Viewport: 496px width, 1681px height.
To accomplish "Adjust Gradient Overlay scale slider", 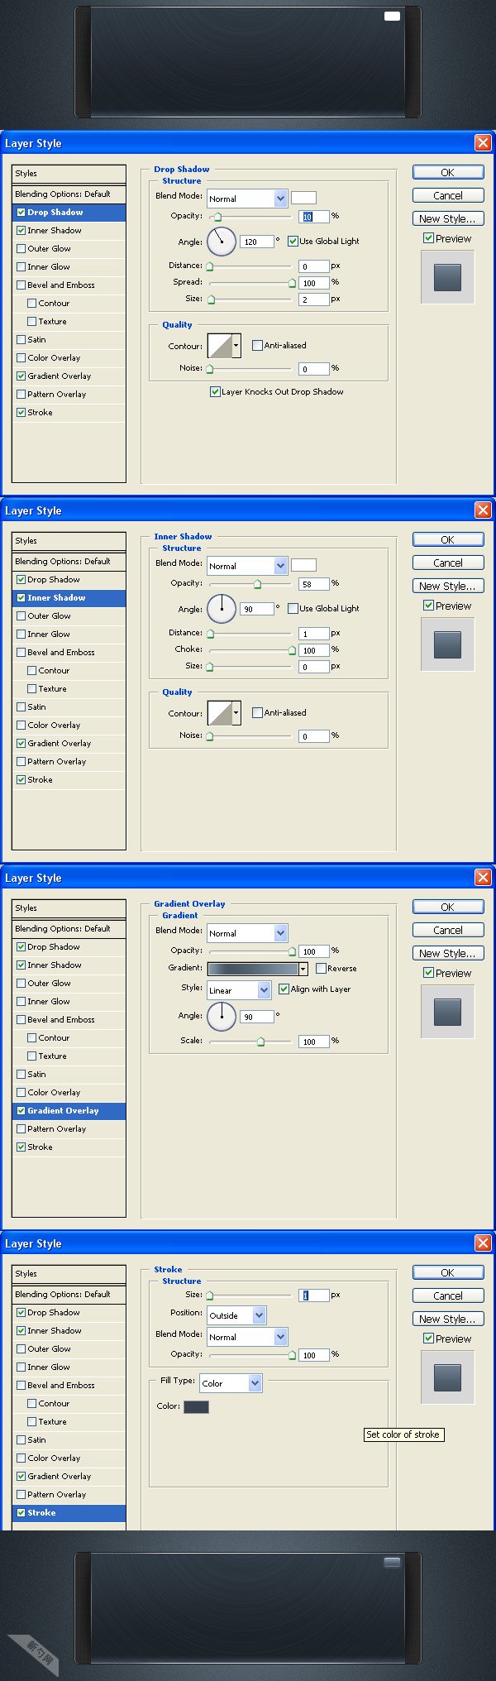I will pyautogui.click(x=260, y=1042).
